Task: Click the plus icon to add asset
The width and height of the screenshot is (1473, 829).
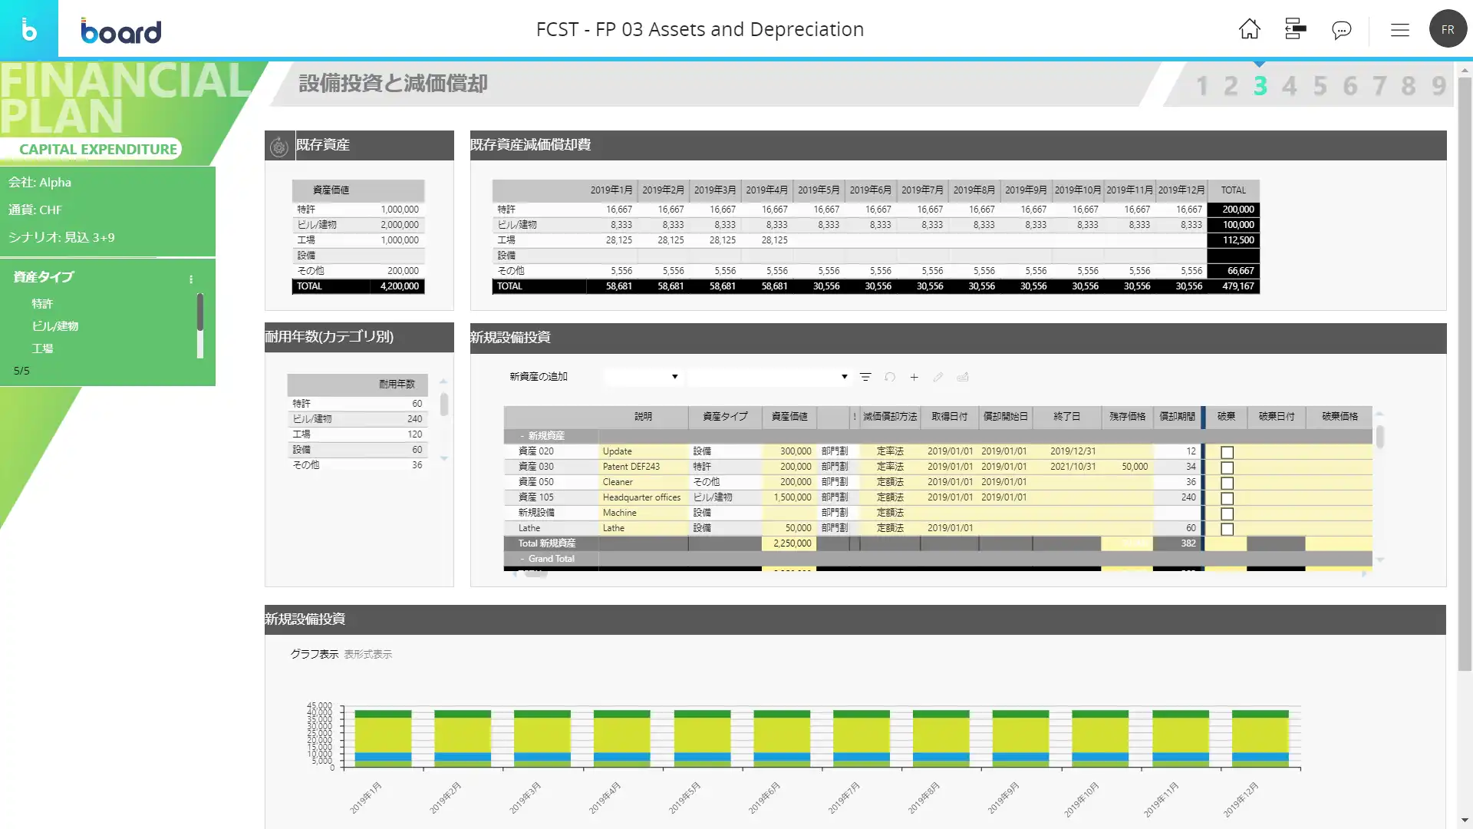Action: [914, 377]
